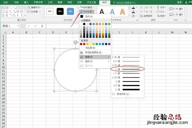This screenshot has width=192, height=128.
Task: Open the 虚线 dashes submenu
Action: pyautogui.click(x=95, y=61)
